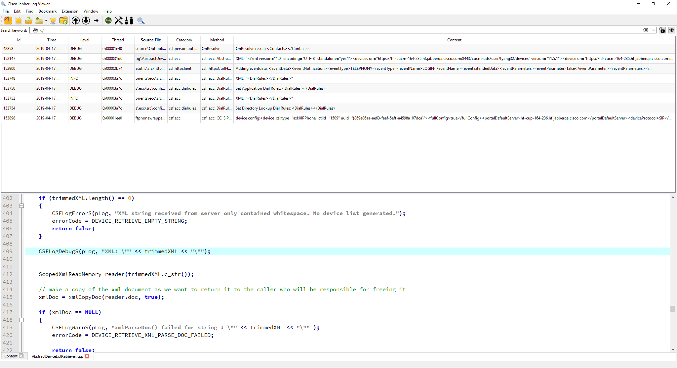677x368 pixels.
Task: Close the Content tab
Action: coord(21,356)
